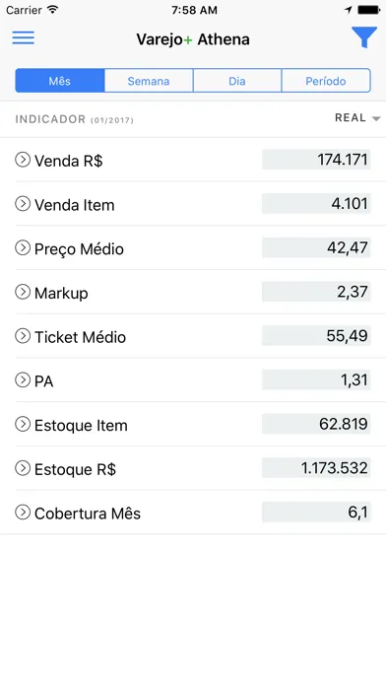Viewport: 386px width, 686px height.
Task: Open the filter funnel icon
Action: (364, 37)
